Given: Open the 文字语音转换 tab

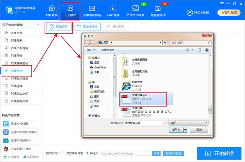Looking at the screenshot, I should [92, 11].
